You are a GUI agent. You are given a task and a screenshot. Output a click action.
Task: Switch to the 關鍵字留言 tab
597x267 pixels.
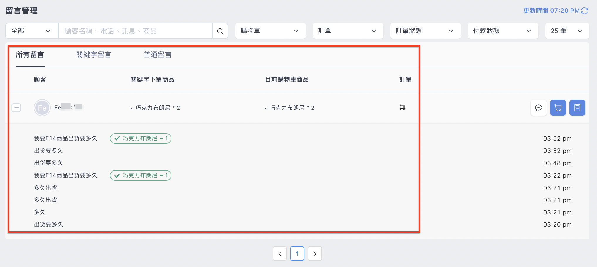pyautogui.click(x=94, y=55)
